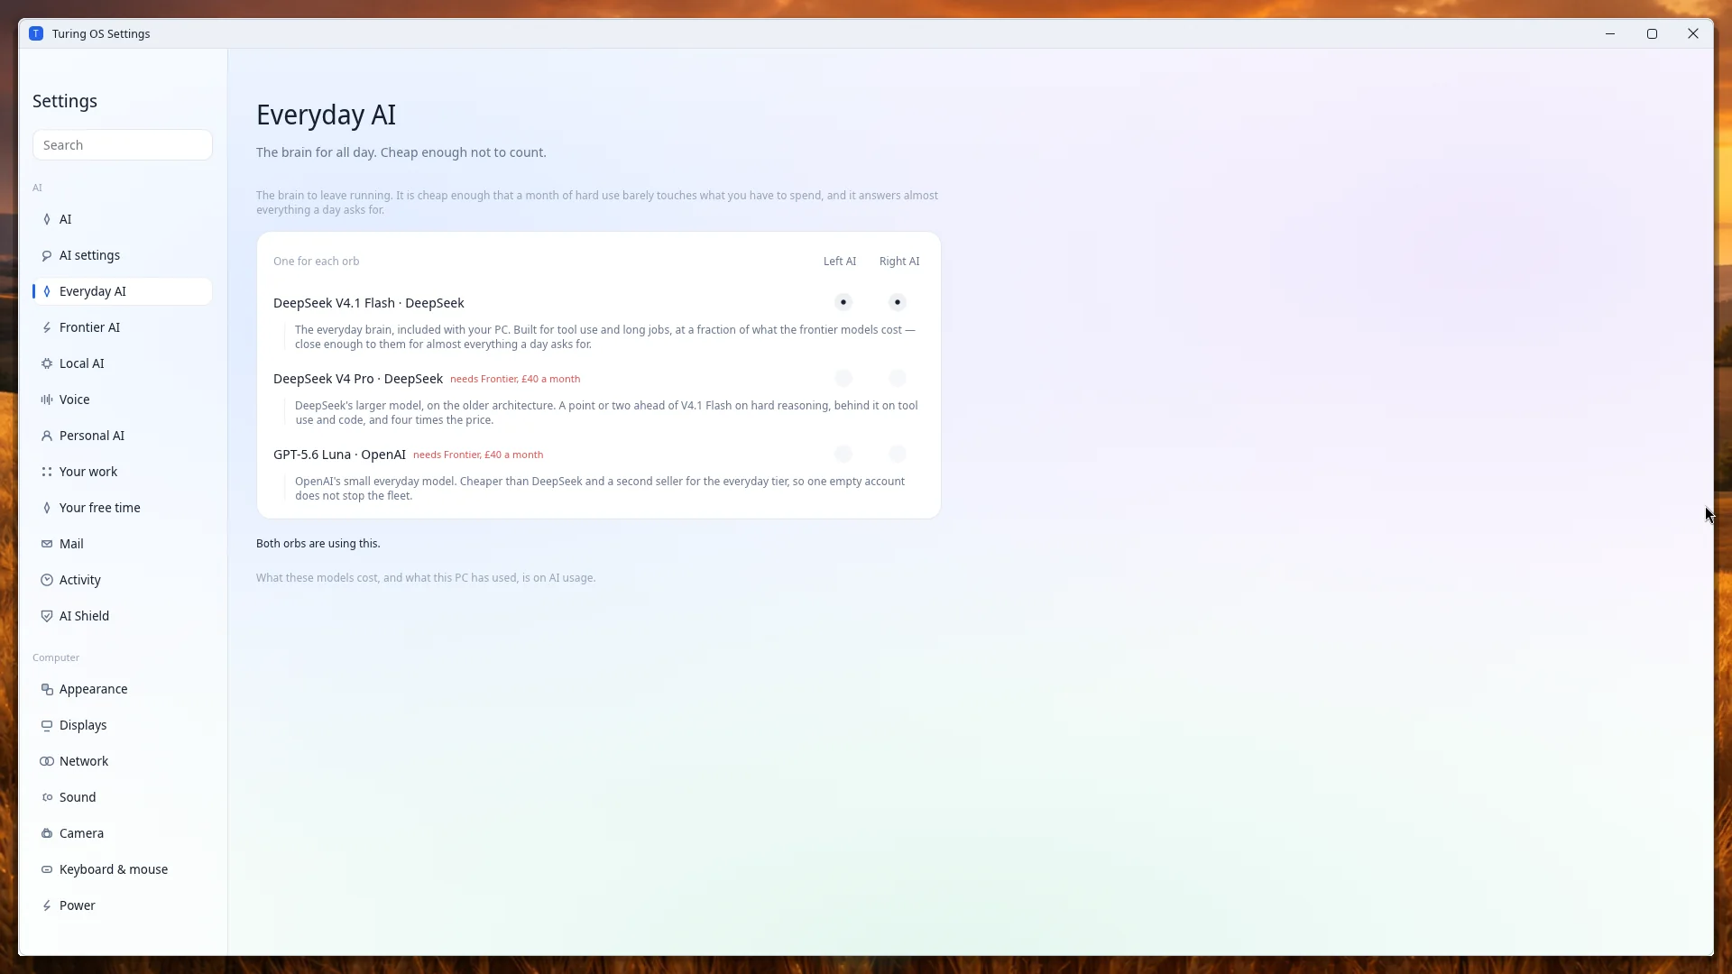Open the Everyday AI sidebar item
The width and height of the screenshot is (1732, 974).
122,291
